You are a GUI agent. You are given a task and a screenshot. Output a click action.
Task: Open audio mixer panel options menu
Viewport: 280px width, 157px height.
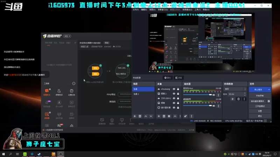(x=191, y=116)
